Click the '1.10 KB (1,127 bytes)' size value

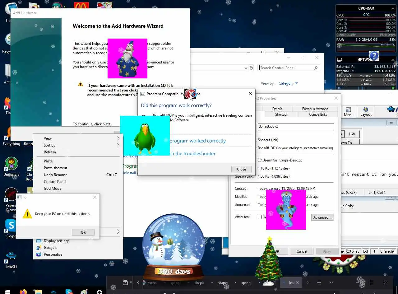tap(274, 168)
